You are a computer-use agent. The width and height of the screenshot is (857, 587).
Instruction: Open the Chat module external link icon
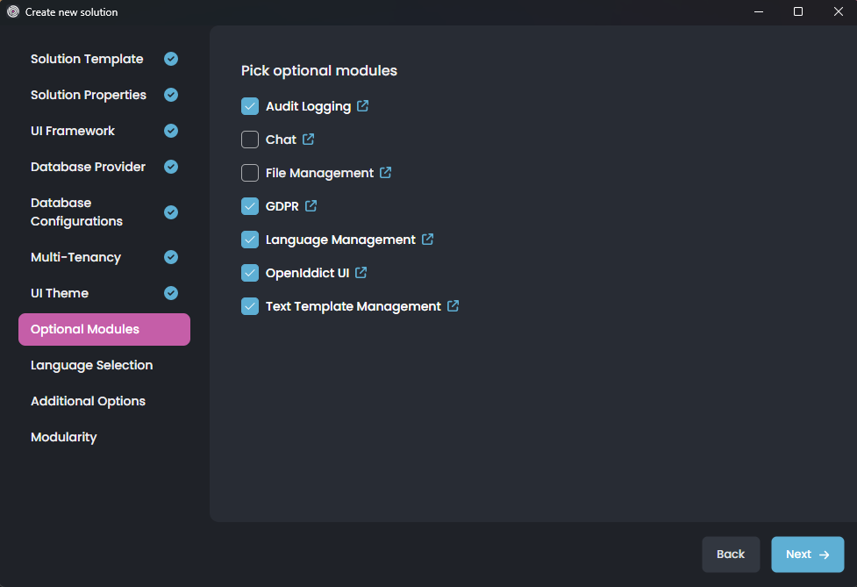(308, 139)
